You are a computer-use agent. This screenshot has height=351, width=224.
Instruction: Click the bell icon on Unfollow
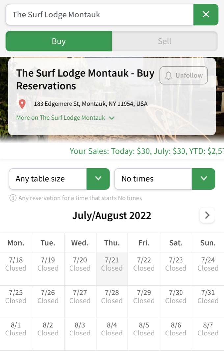click(x=168, y=76)
